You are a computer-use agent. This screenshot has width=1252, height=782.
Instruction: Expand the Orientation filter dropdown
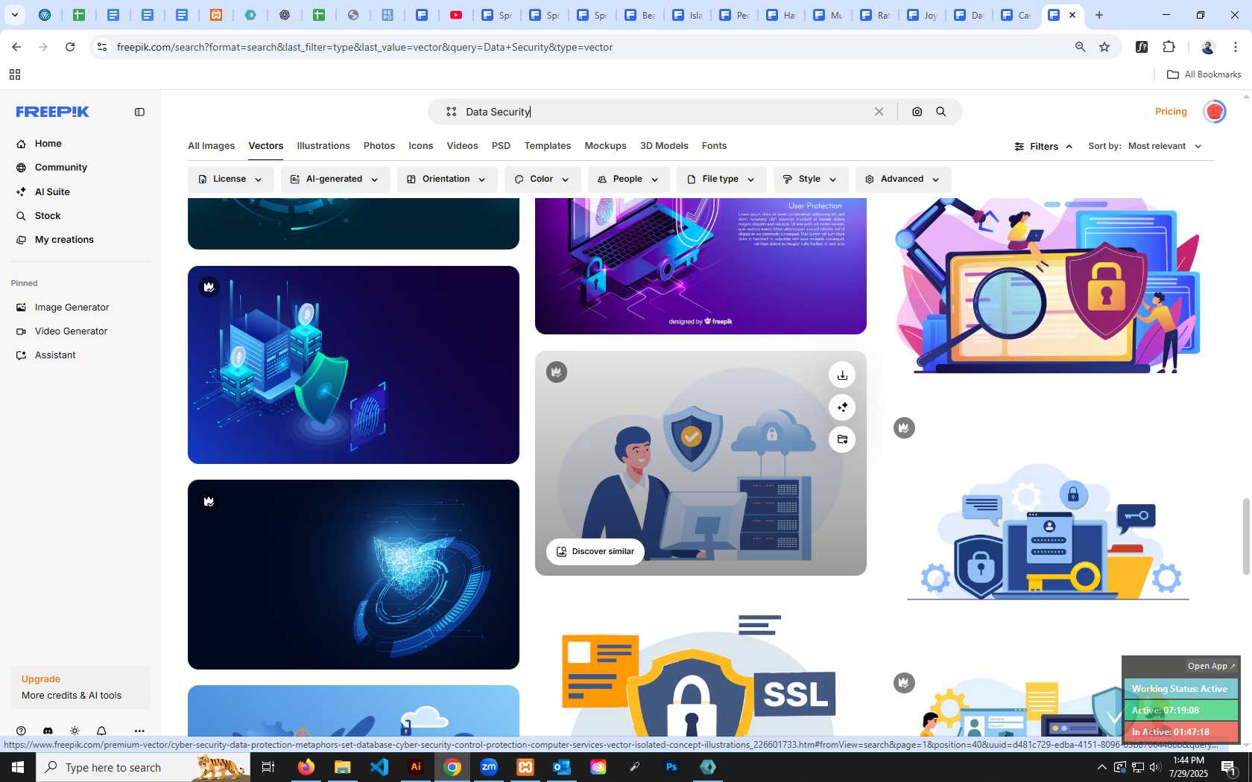point(447,179)
